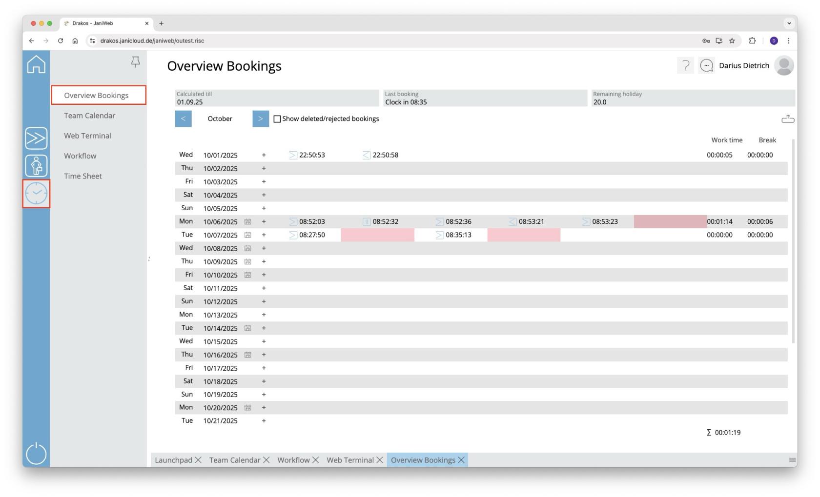Add booking on 10/08/2025 with plus
The image size is (820, 497).
[x=264, y=248]
